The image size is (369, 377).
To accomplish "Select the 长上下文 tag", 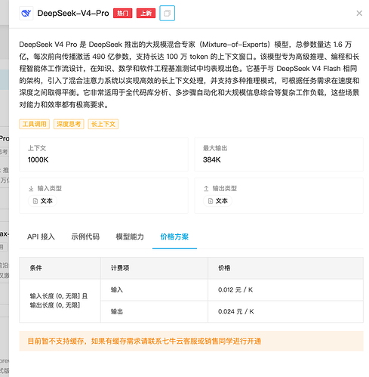I will click(103, 124).
